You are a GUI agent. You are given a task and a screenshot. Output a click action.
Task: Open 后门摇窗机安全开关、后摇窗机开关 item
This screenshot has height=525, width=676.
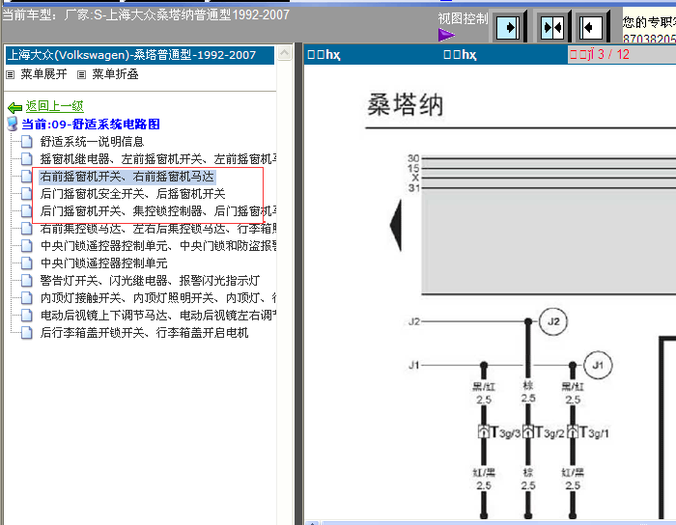tap(132, 194)
